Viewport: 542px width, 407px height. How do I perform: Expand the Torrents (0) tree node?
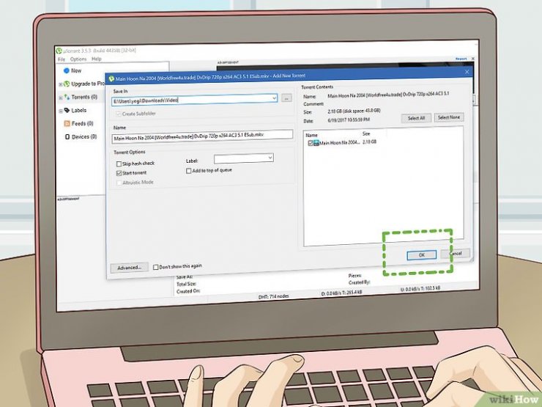pos(61,98)
